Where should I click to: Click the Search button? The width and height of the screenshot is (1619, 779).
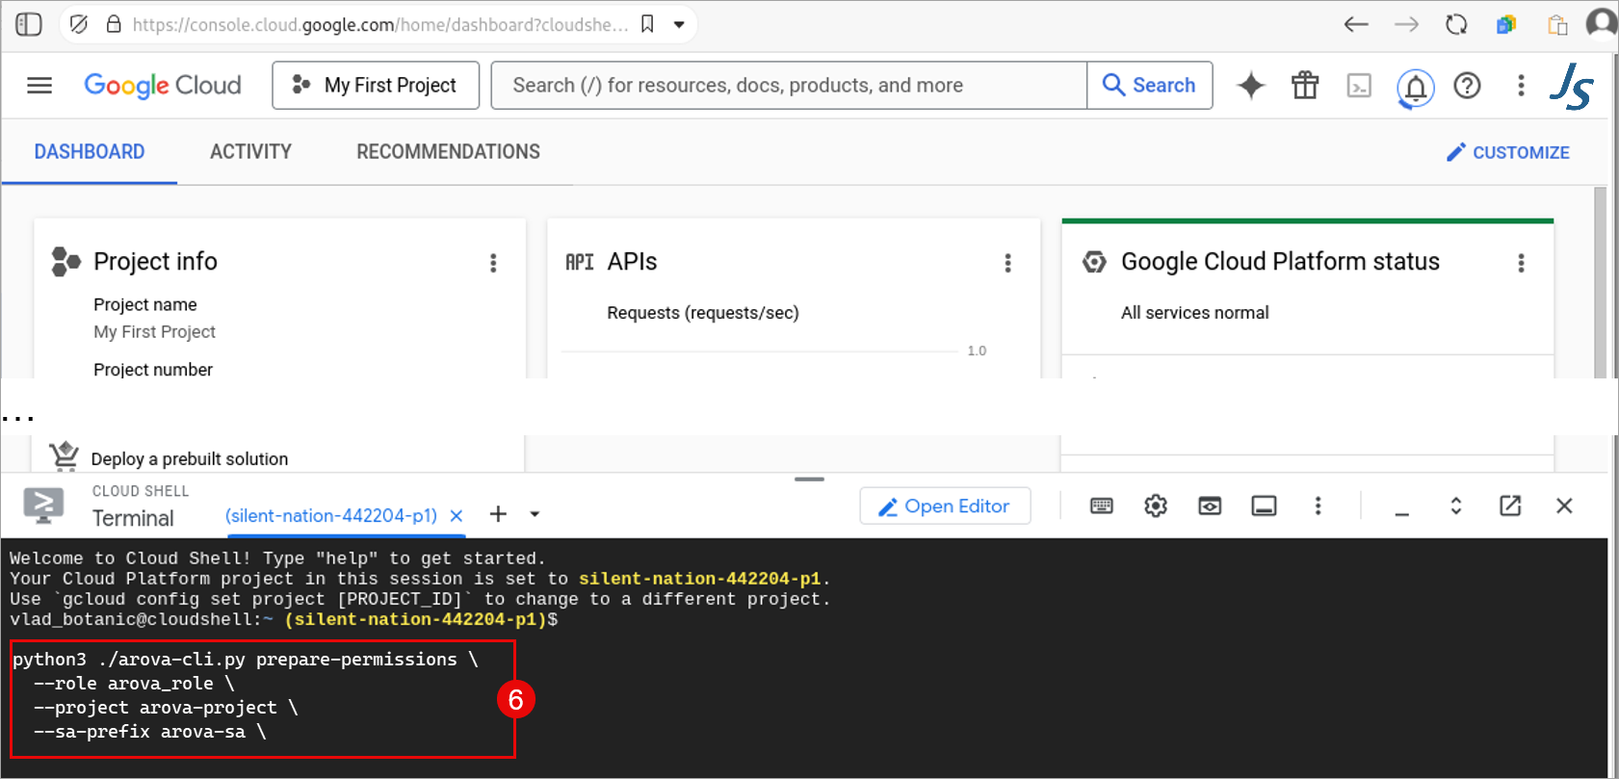click(x=1150, y=86)
